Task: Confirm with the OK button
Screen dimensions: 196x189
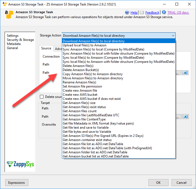Action: coord(158,182)
